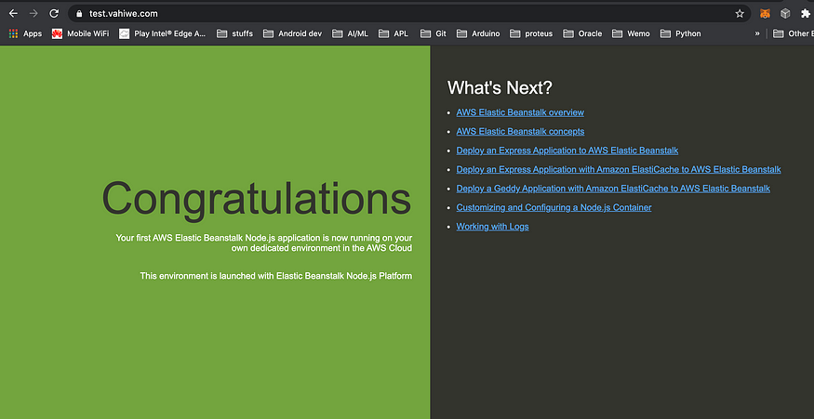Open the AWS Elastic Beanstalk concepts link
Viewport: 814px width, 419px height.
(520, 132)
